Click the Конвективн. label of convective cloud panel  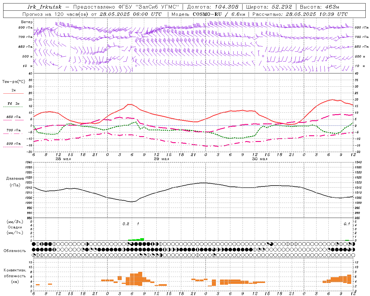click(15, 270)
